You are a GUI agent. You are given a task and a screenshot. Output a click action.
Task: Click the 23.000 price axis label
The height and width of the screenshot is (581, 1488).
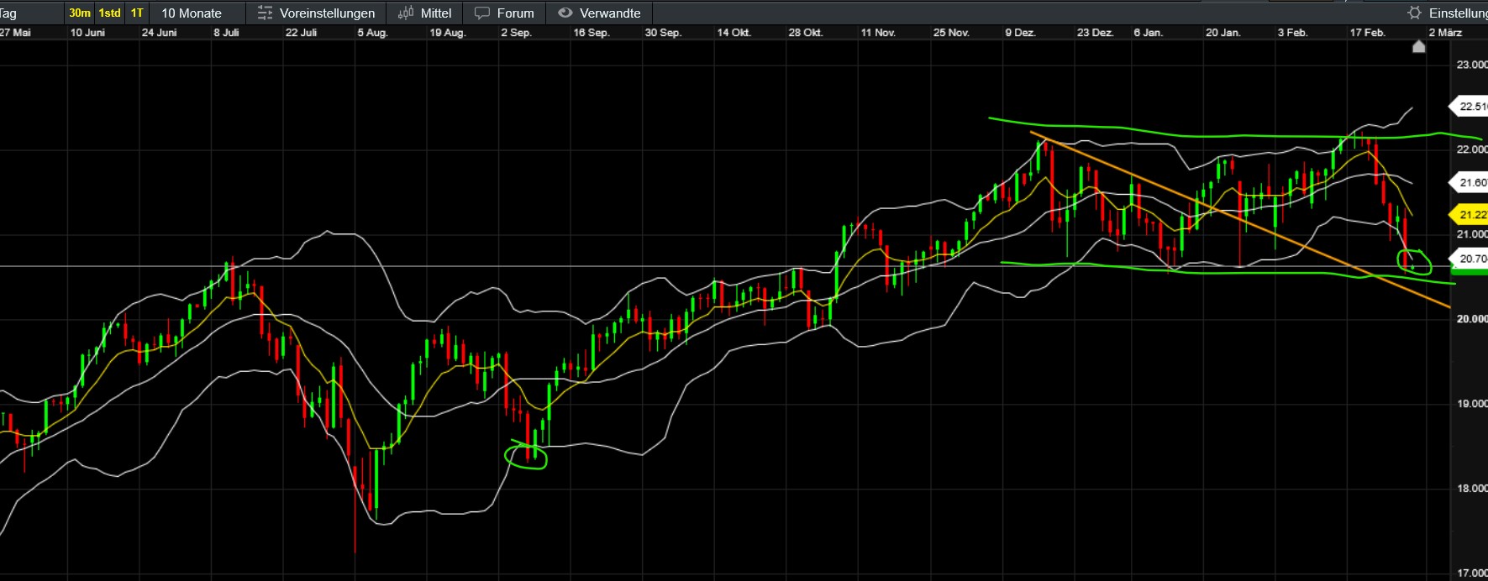1472,65
